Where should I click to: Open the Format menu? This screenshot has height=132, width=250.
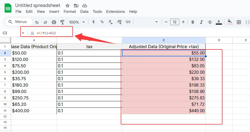pos(70,11)
